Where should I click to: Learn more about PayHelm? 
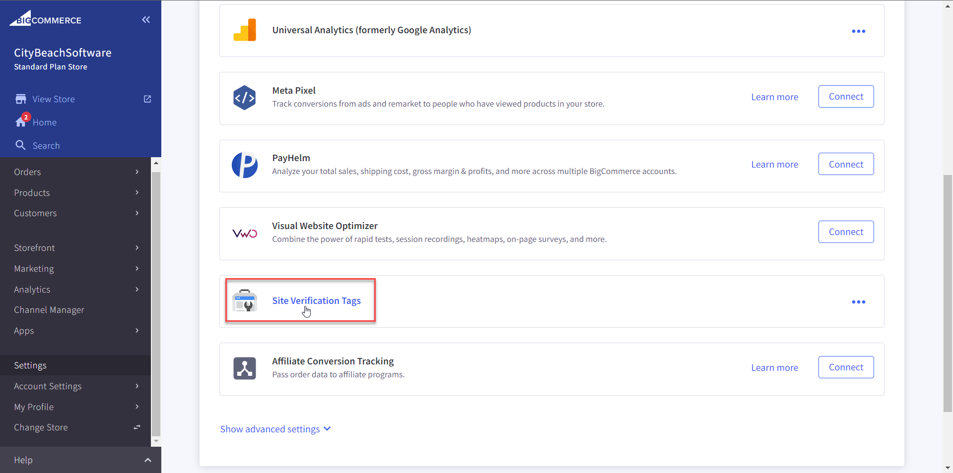click(x=774, y=165)
